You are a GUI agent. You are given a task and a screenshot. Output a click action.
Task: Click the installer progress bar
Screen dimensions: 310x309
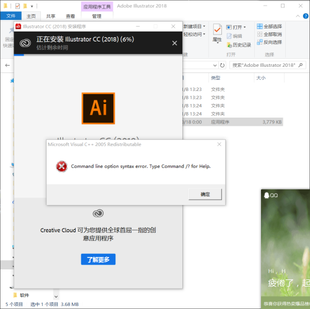click(98, 55)
